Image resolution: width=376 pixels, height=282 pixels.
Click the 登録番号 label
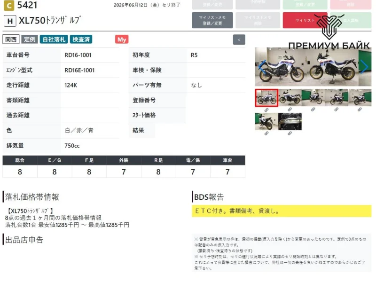[144, 100]
